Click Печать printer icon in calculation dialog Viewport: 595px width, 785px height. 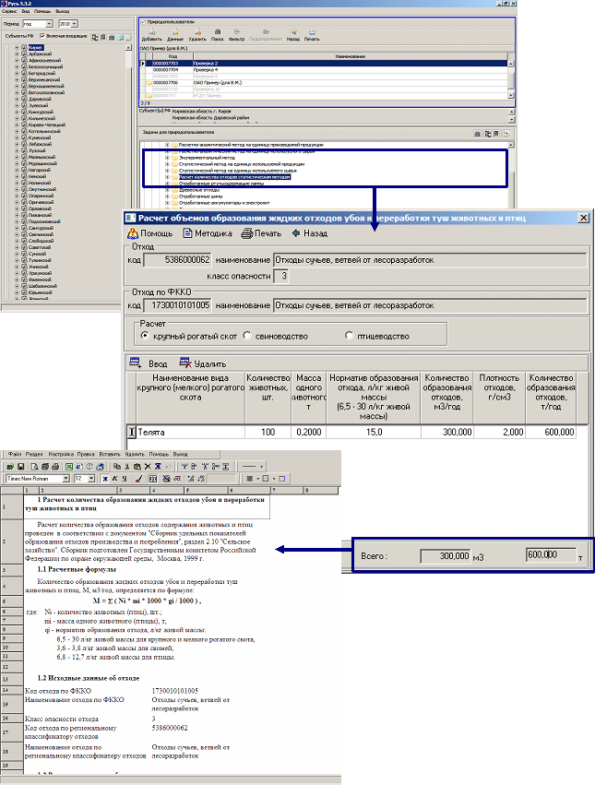[x=246, y=234]
